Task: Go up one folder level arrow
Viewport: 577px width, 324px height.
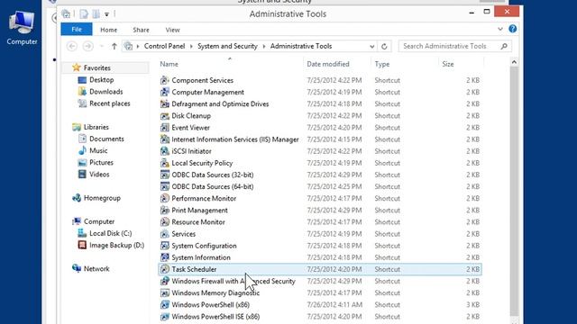Action: click(x=114, y=46)
